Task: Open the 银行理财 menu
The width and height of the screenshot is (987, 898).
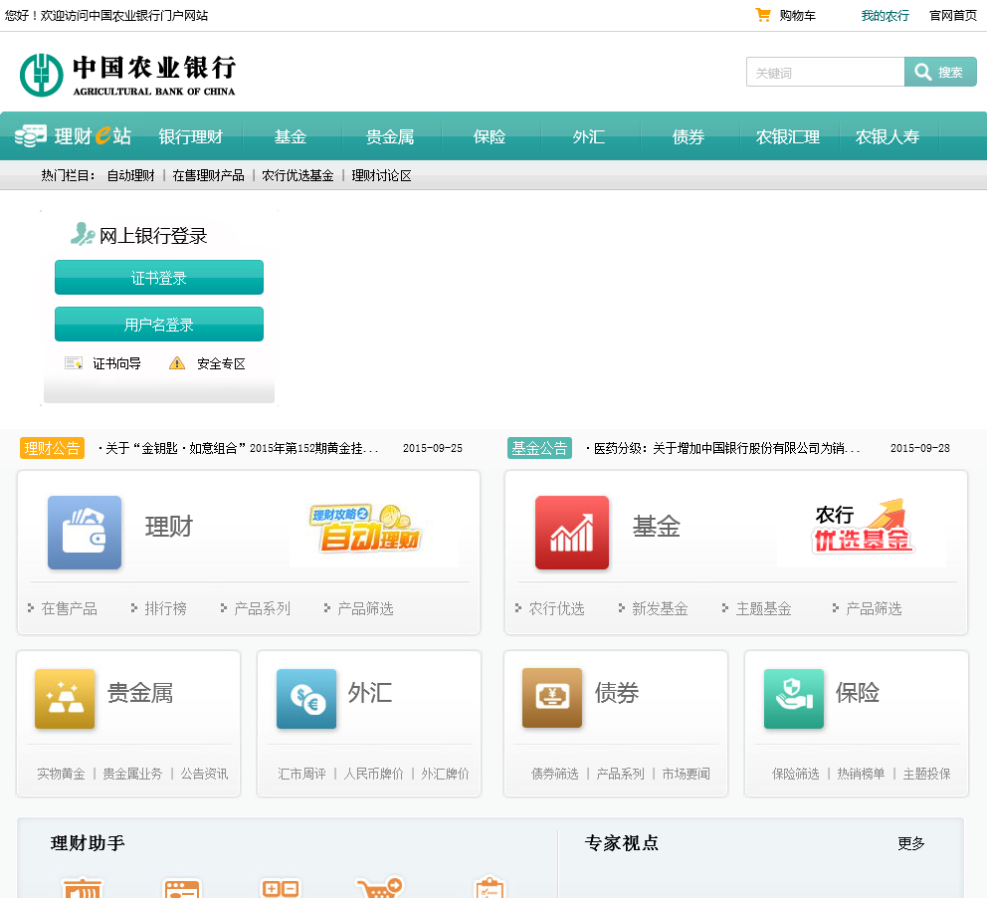Action: [x=191, y=136]
